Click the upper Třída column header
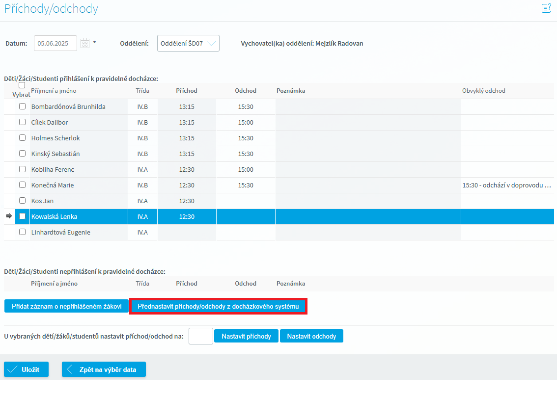This screenshot has height=395, width=557. (142, 91)
